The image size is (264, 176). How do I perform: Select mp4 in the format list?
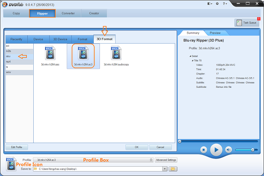[19, 62]
